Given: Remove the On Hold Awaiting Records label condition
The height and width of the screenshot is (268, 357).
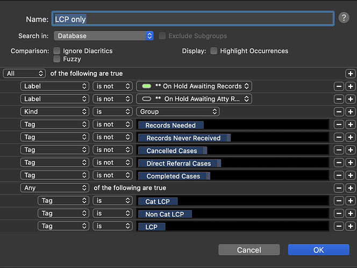Looking at the screenshot, I should pyautogui.click(x=339, y=86).
